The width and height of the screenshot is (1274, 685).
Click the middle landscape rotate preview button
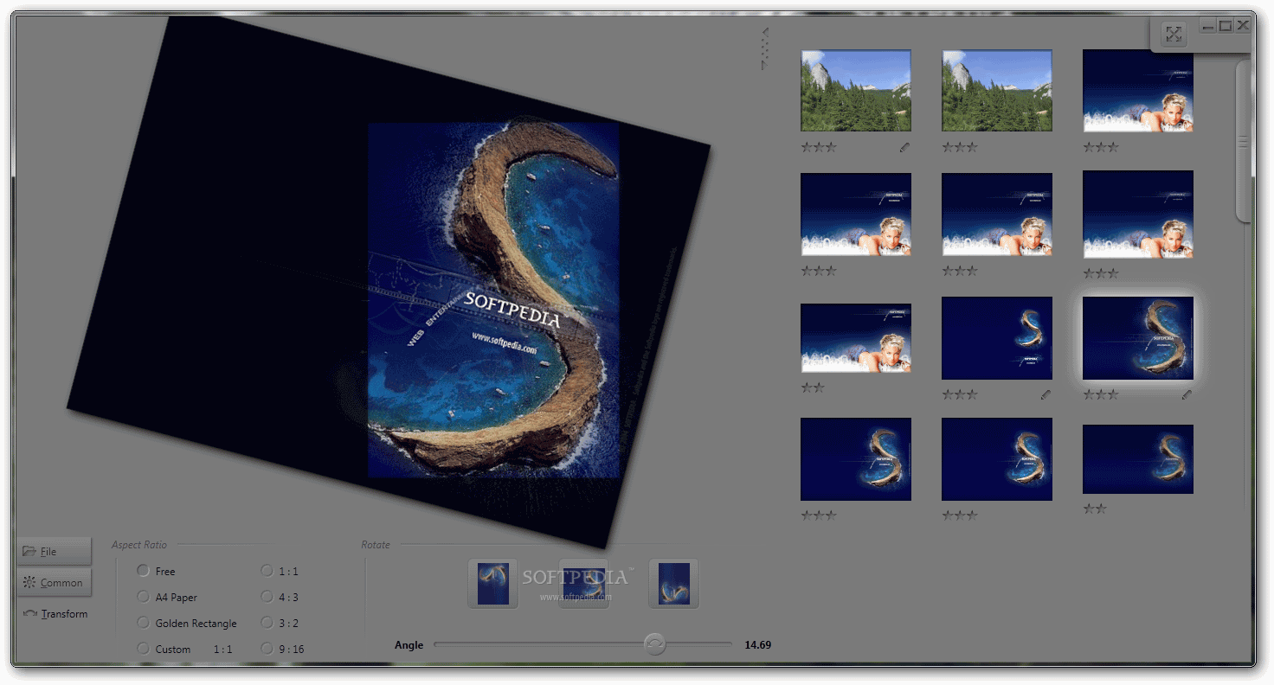pos(584,583)
